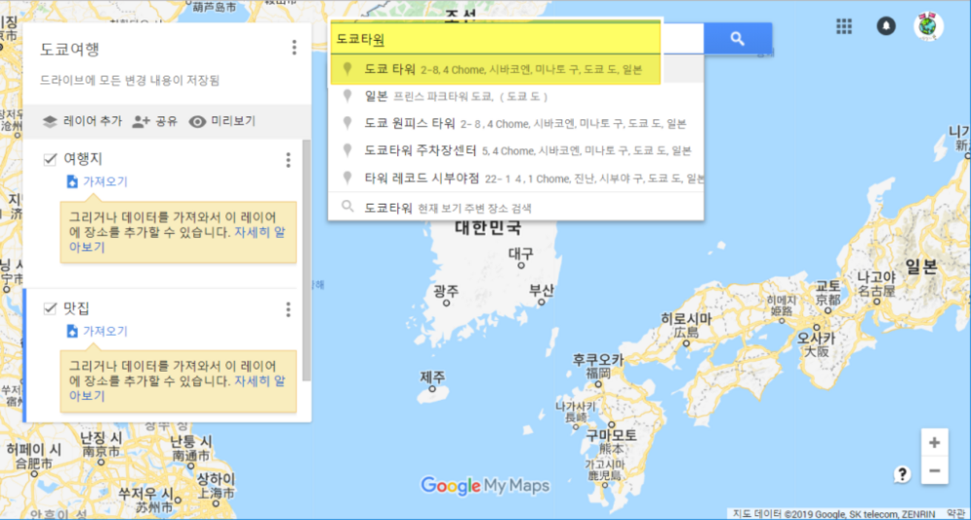The height and width of the screenshot is (520, 971).
Task: Zoom in with the plus button
Action: [935, 443]
